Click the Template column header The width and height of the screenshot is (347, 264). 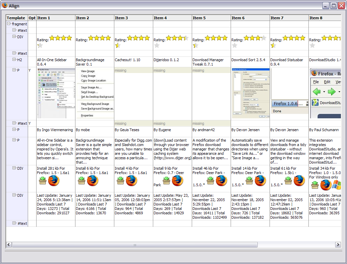[x=16, y=18]
